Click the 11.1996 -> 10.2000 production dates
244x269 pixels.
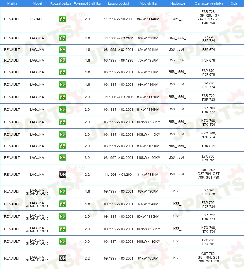tap(118, 19)
